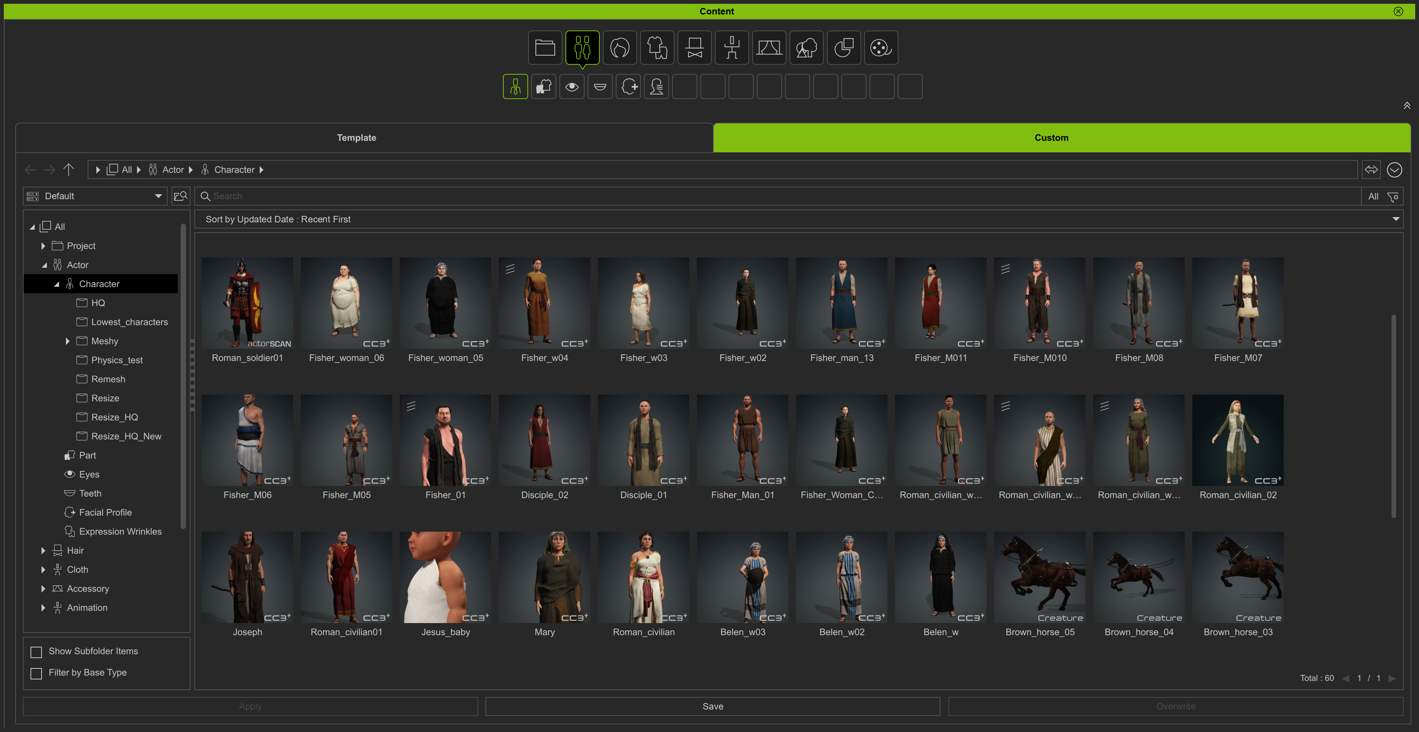Click the Actor breadcrumb item
This screenshot has width=1419, height=732.
click(166, 169)
